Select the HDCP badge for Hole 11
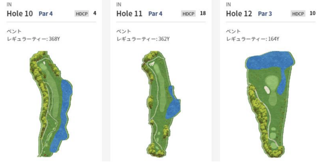325x164 pixels. tap(188, 14)
